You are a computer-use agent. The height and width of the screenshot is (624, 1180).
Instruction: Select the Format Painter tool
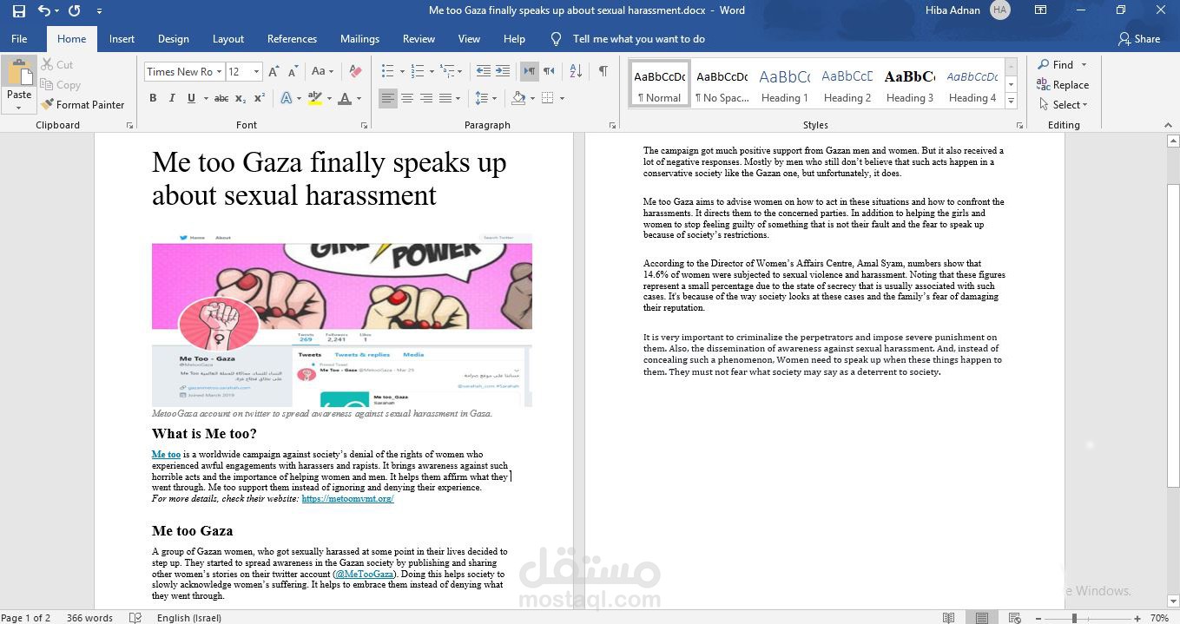click(x=82, y=104)
